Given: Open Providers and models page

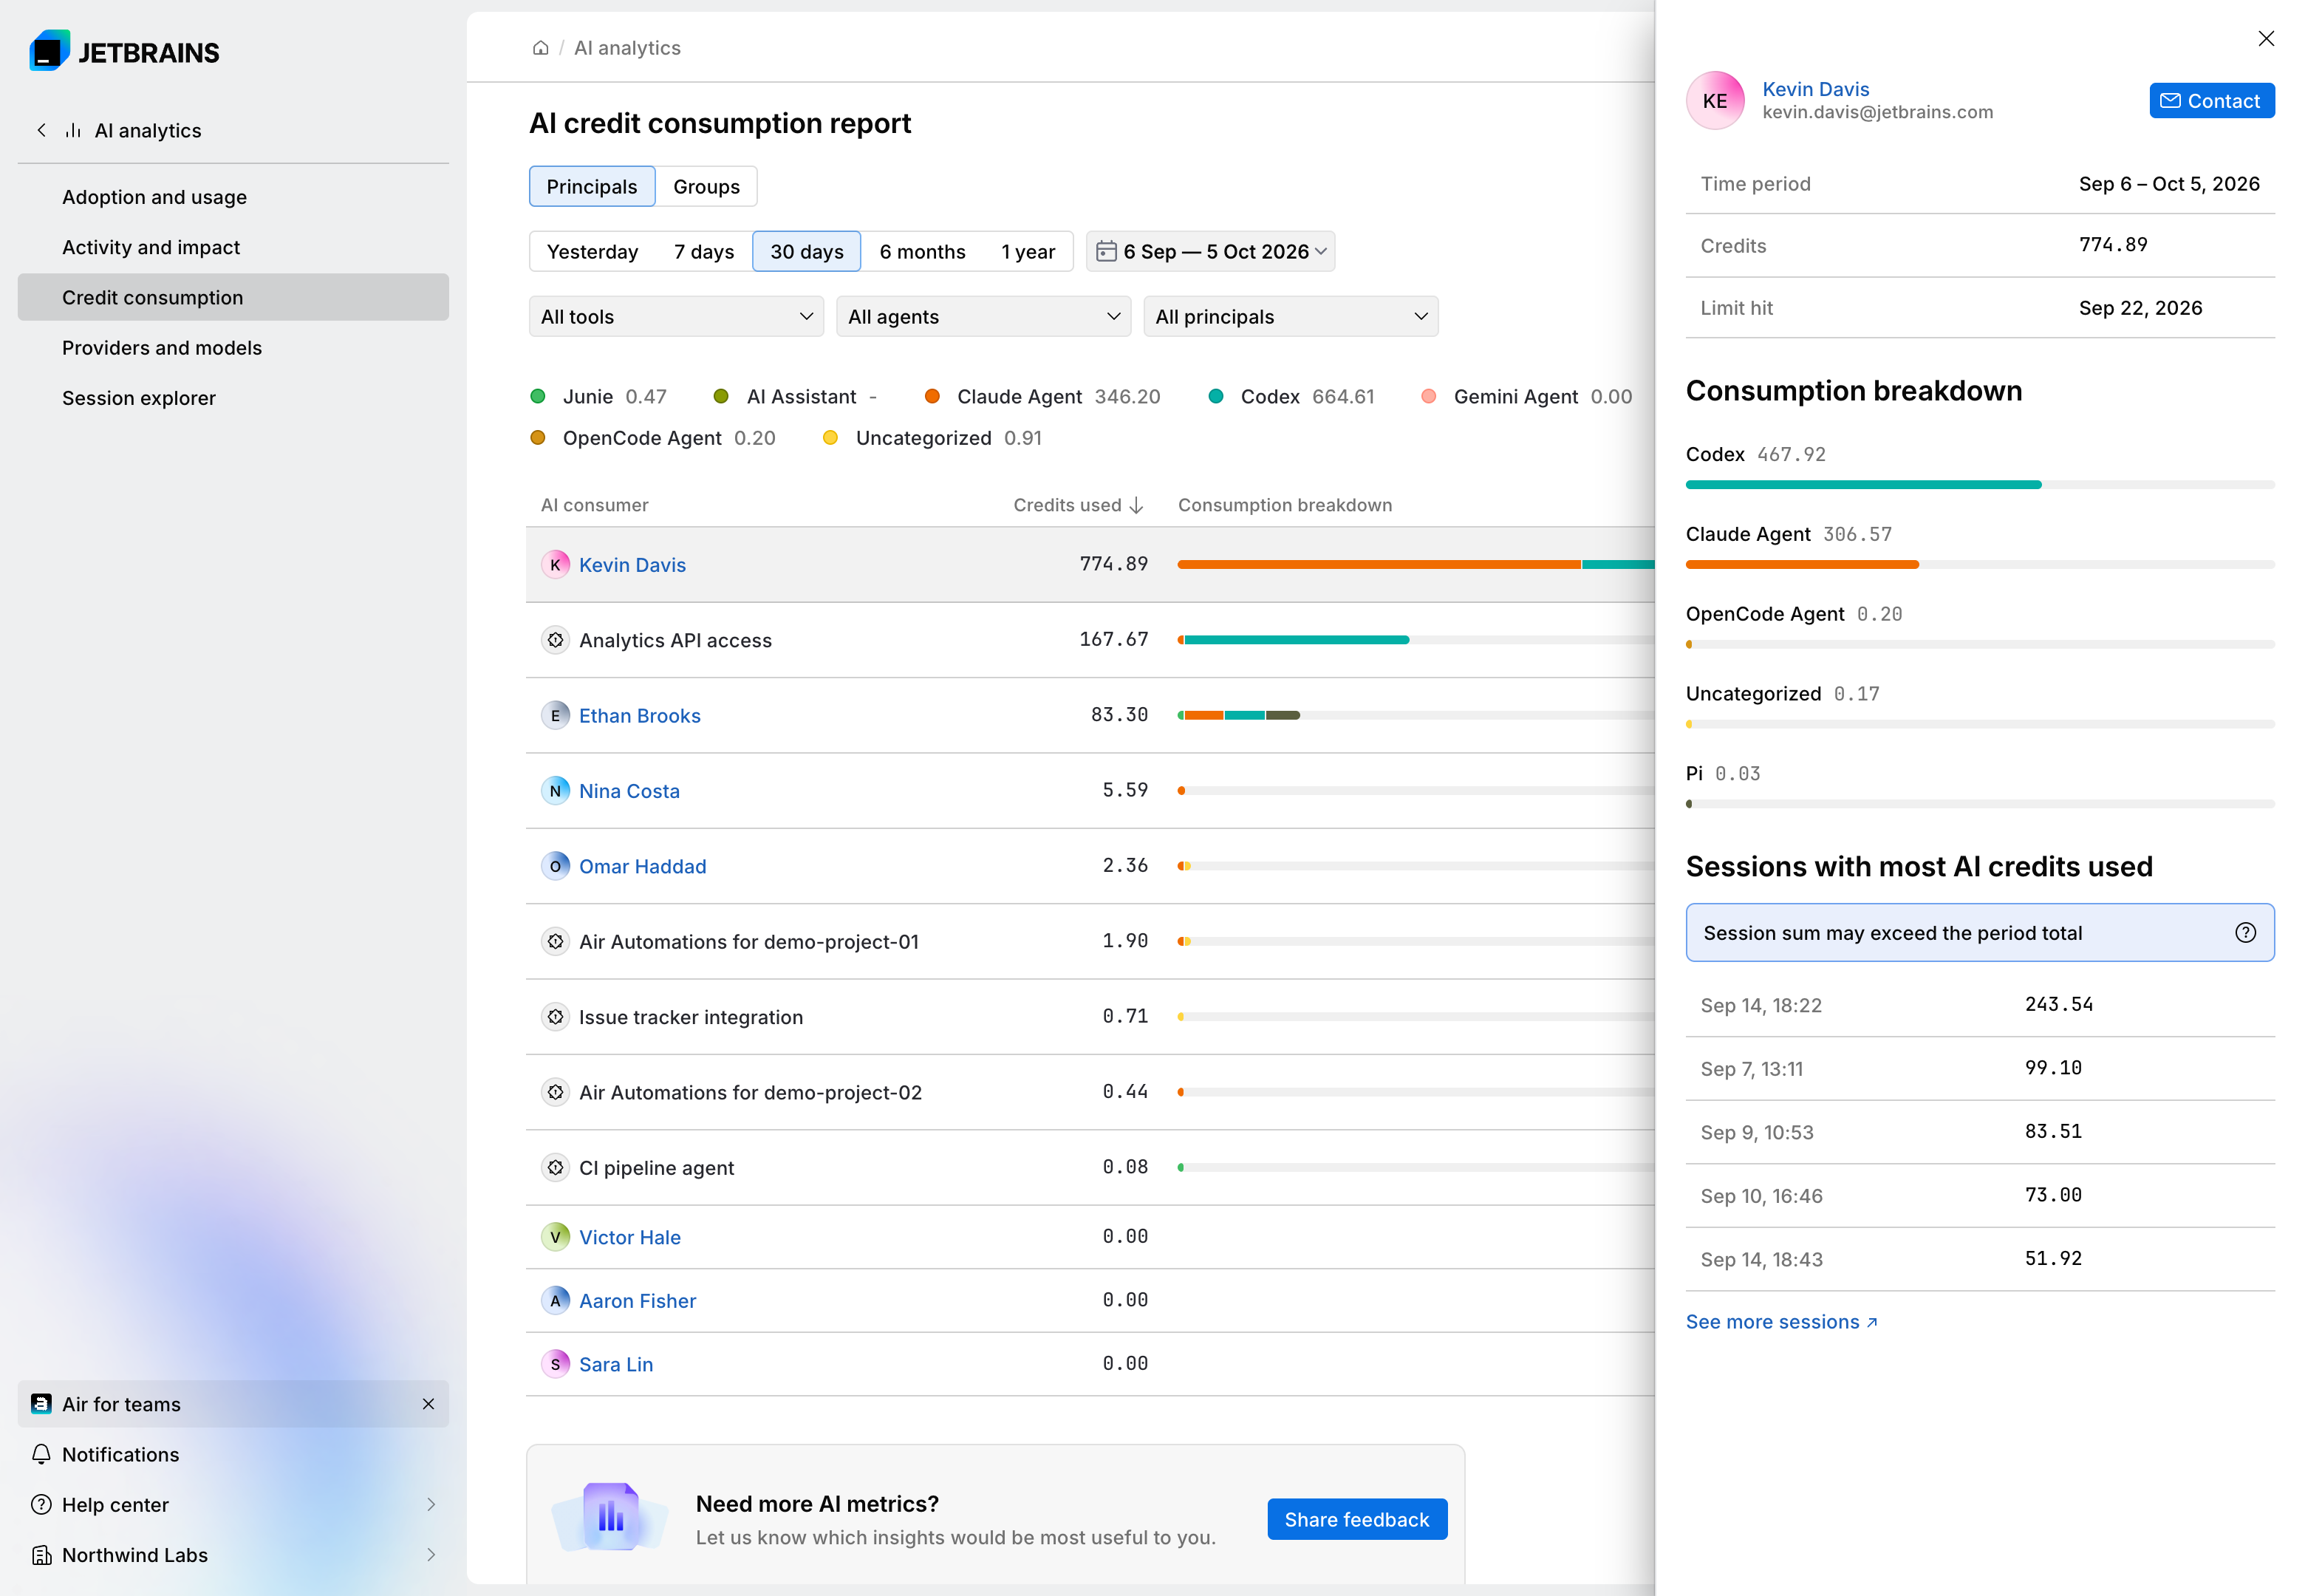Looking at the screenshot, I should pyautogui.click(x=233, y=347).
